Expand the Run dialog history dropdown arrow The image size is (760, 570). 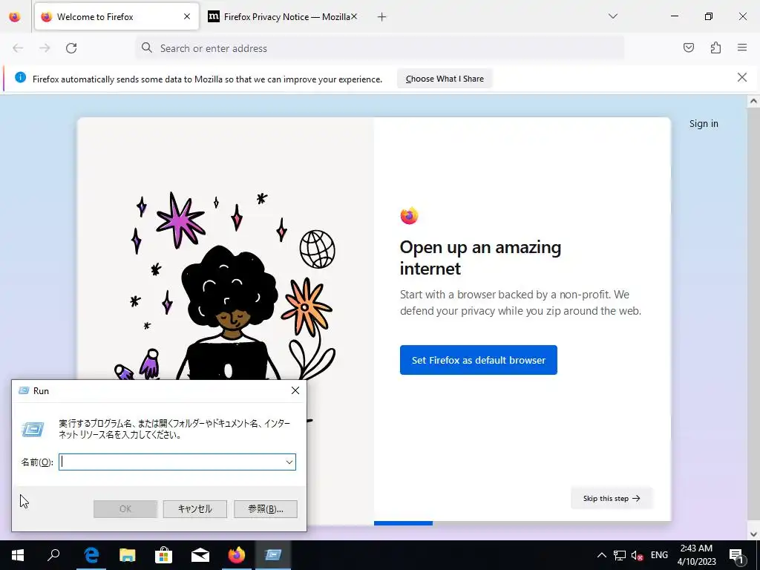(289, 462)
